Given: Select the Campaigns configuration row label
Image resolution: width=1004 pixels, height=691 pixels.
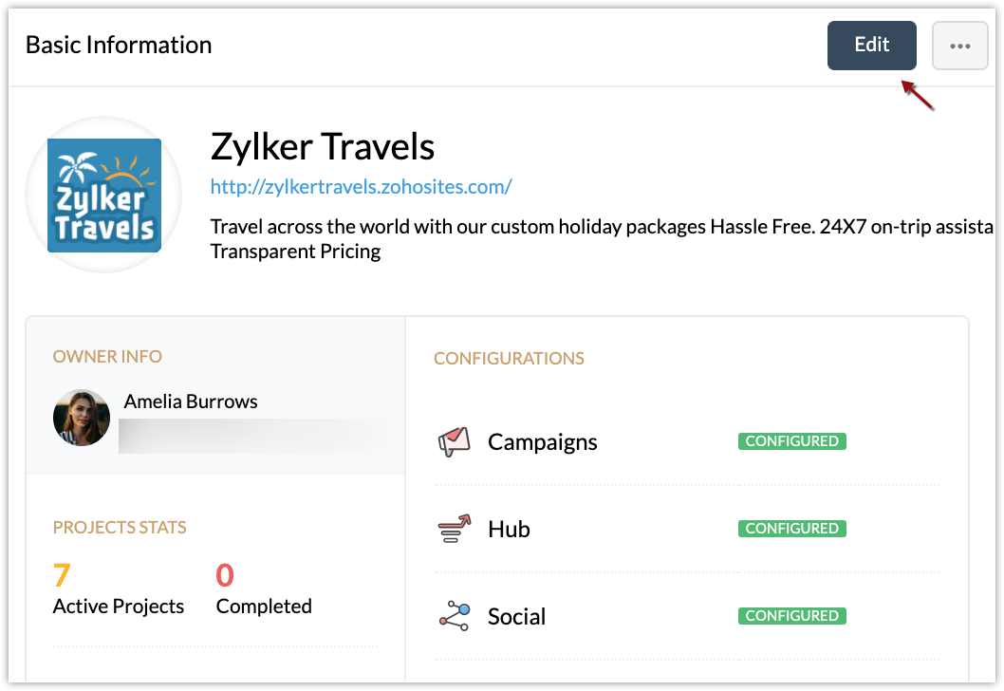Looking at the screenshot, I should 542,442.
